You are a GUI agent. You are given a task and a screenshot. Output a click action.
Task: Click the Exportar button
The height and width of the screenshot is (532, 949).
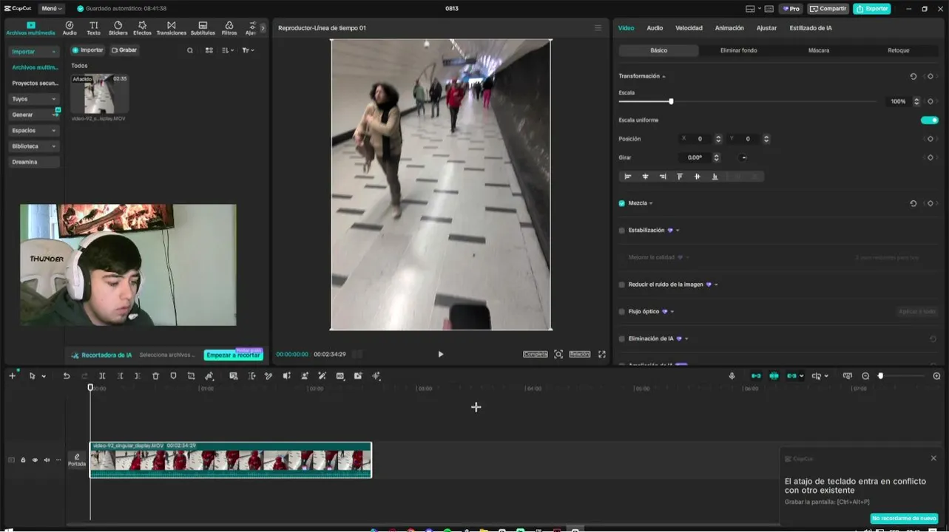(x=871, y=9)
